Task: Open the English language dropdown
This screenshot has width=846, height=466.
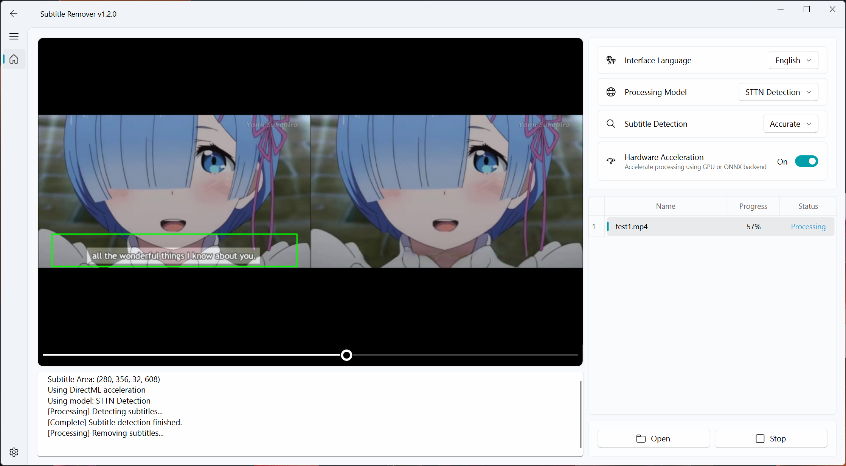Action: (793, 60)
